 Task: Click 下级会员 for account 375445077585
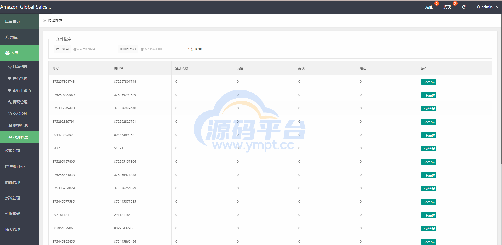pyautogui.click(x=429, y=202)
